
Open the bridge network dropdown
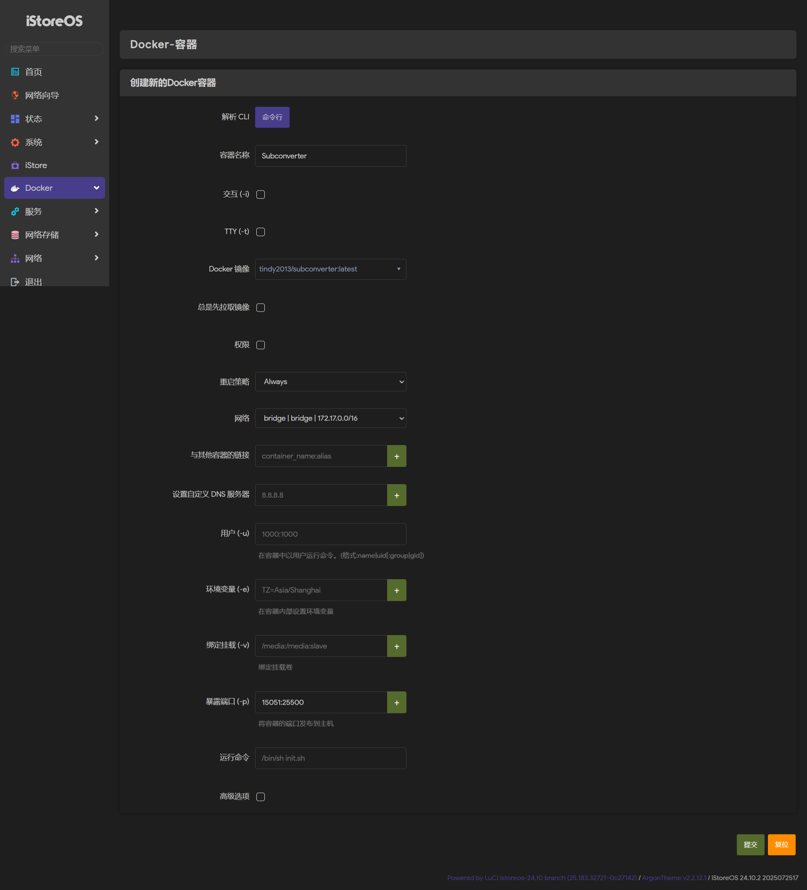(330, 418)
